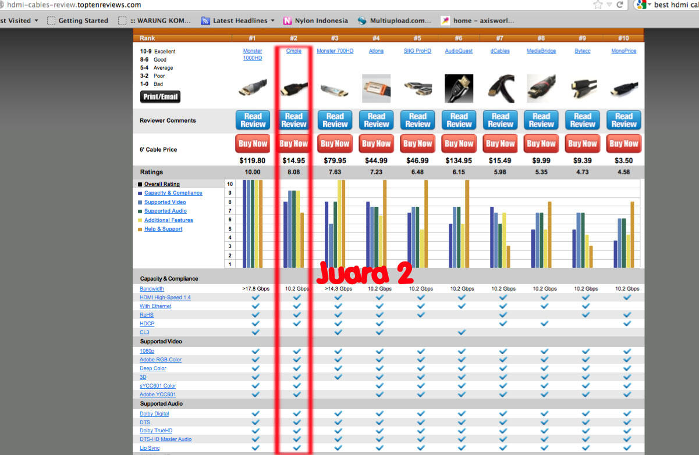Buy Now the $119.80 Monster 1000HD cable
Screen dimensions: 699x455
tap(253, 144)
